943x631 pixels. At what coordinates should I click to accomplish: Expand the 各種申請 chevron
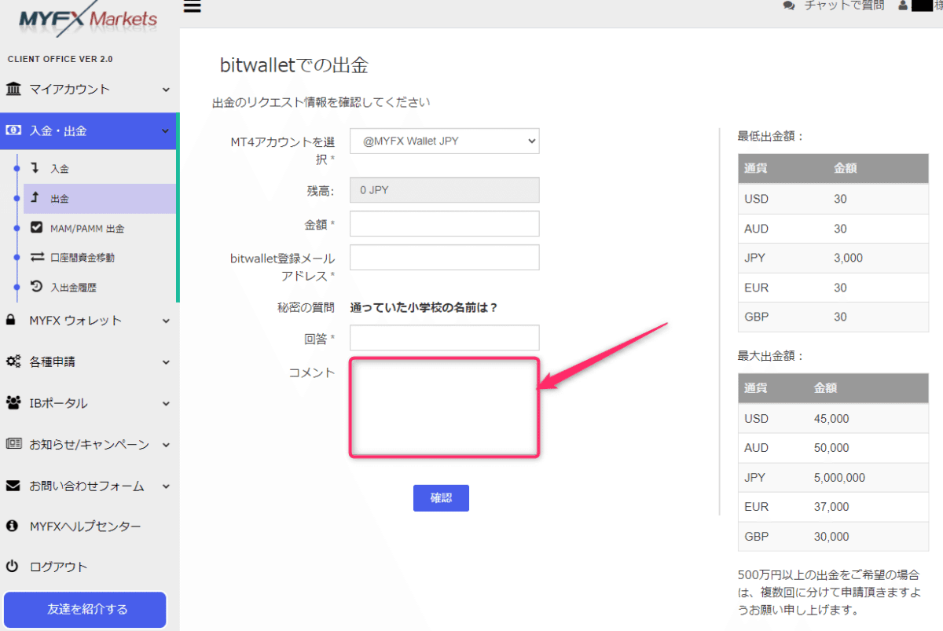point(166,362)
